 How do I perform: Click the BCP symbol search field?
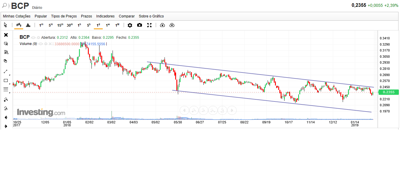coord(20,6)
